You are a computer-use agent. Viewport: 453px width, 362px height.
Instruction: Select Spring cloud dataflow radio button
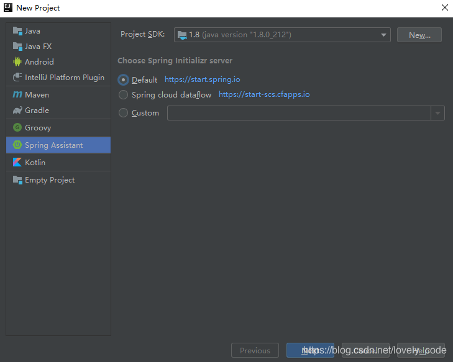pyautogui.click(x=124, y=94)
